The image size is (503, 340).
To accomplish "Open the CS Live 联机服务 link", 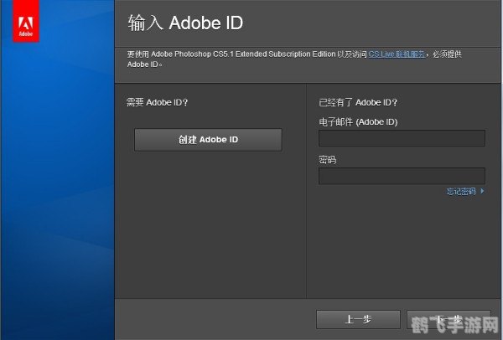I will pyautogui.click(x=397, y=54).
